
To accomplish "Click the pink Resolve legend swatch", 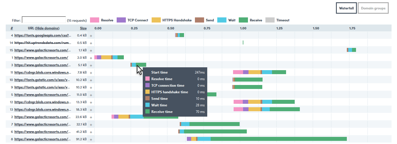I will point(95,20).
